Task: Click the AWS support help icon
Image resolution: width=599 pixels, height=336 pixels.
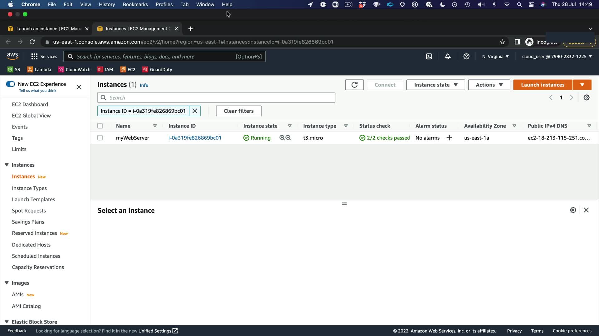Action: (466, 56)
